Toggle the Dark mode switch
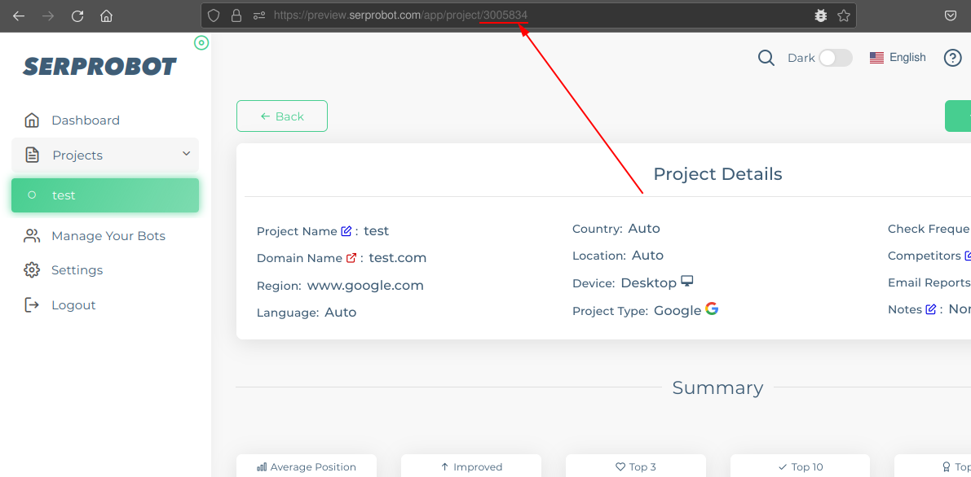Screen dimensions: 971x477 tap(836, 58)
